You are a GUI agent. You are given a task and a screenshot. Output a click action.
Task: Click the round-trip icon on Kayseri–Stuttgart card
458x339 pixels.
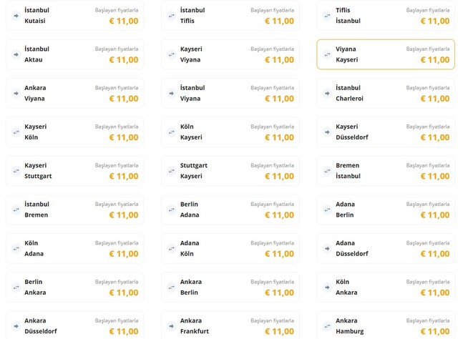coord(16,170)
